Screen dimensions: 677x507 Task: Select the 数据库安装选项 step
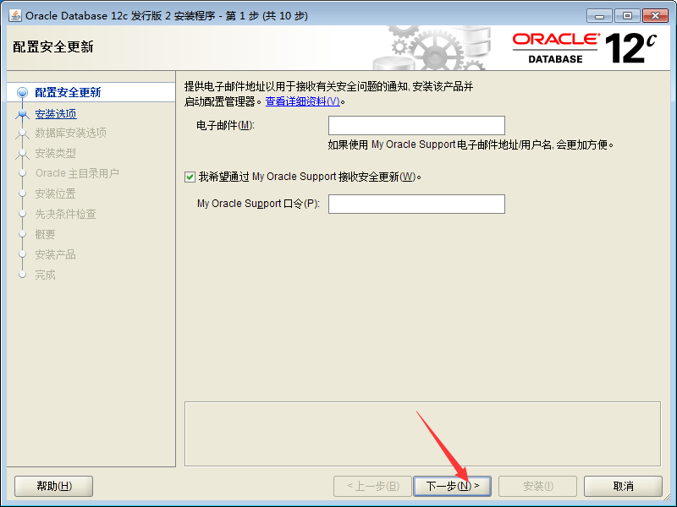pyautogui.click(x=71, y=133)
